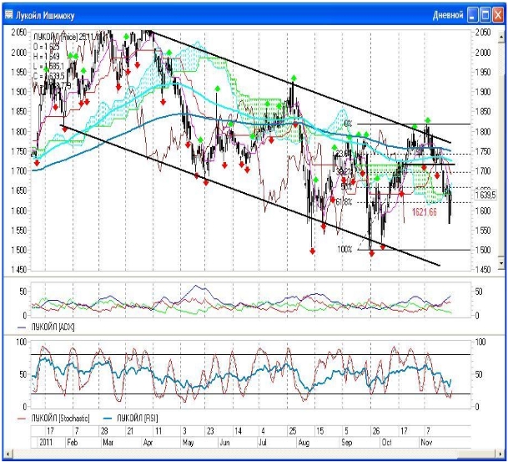The height and width of the screenshot is (462, 508).
Task: Click the 2 050 value on left price axis
Action: coord(19,33)
